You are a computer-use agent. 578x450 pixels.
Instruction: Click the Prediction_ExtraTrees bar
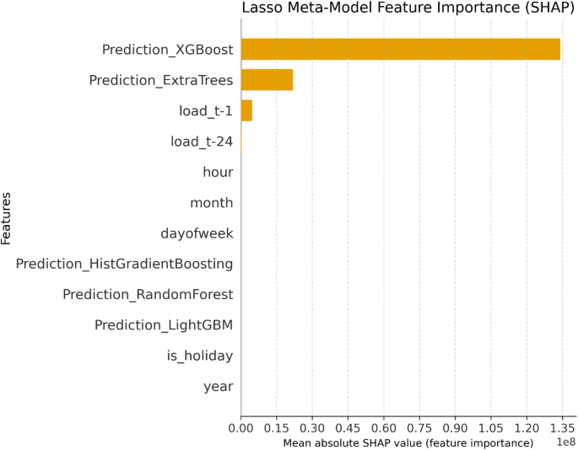point(267,80)
